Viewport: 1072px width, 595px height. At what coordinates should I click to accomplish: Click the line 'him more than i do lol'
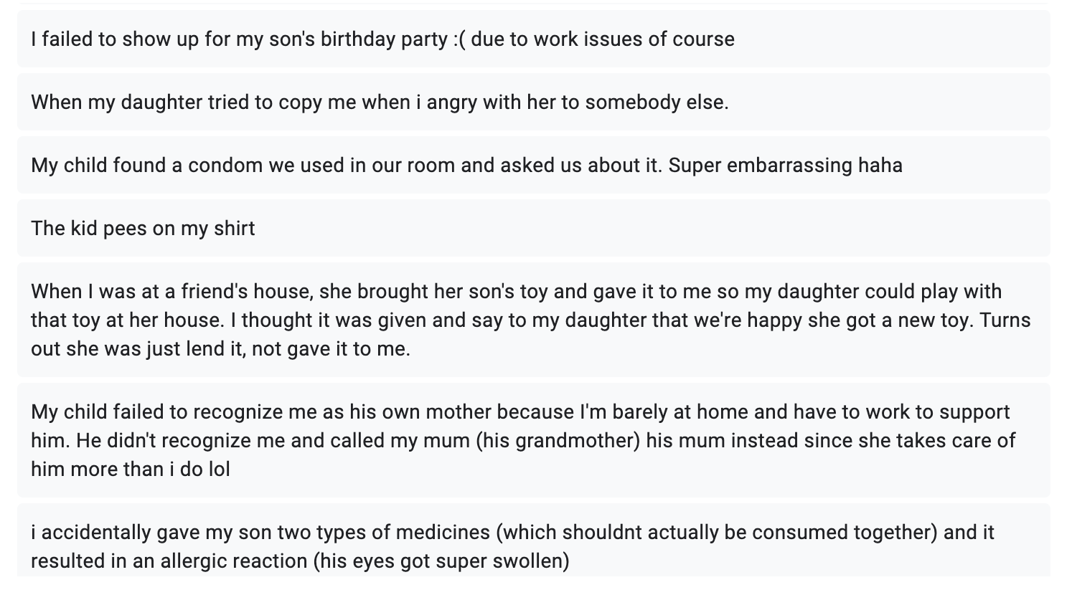pos(131,470)
